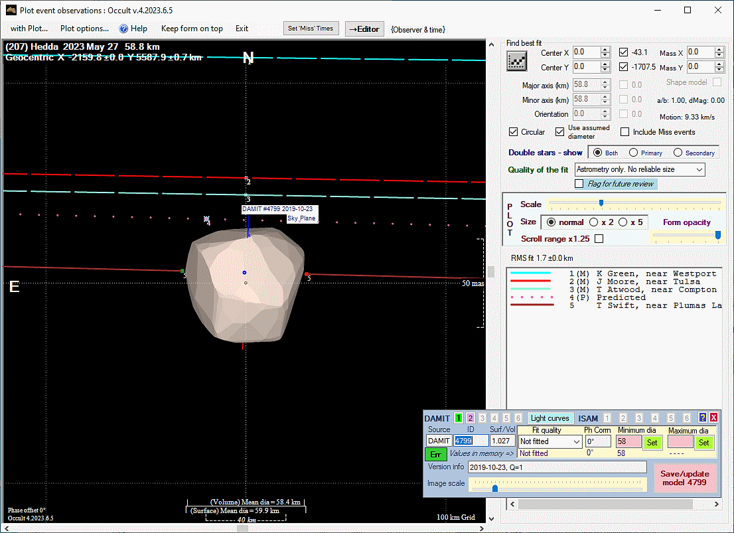The width and height of the screenshot is (734, 533).
Task: Select DAMIT model 1 green button
Action: (458, 418)
